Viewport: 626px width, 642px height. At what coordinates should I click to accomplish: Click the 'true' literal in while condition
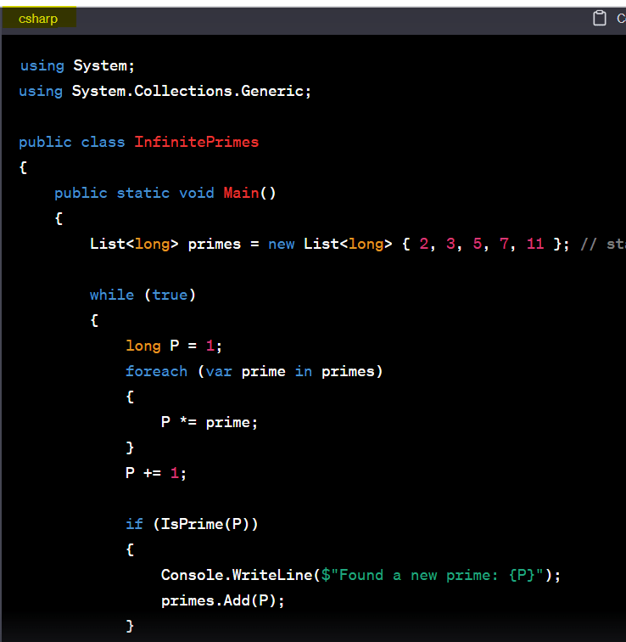point(170,295)
